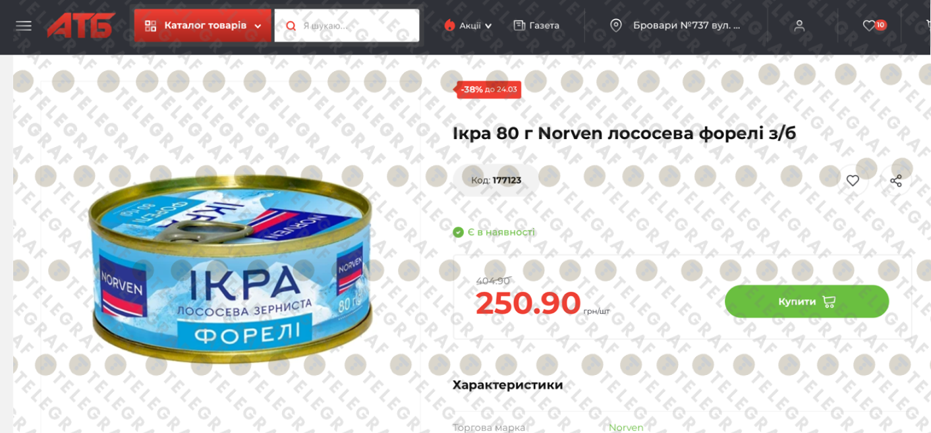Screen dimensions: 931x433
Task: Click the flame icon beside Акції
Action: [x=450, y=26]
